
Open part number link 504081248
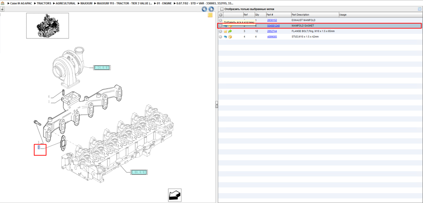click(273, 26)
